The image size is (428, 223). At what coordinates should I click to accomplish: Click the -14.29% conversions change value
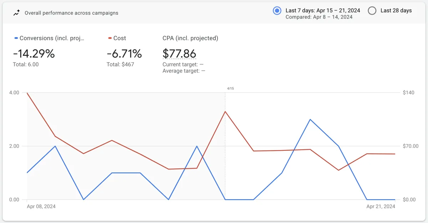34,53
